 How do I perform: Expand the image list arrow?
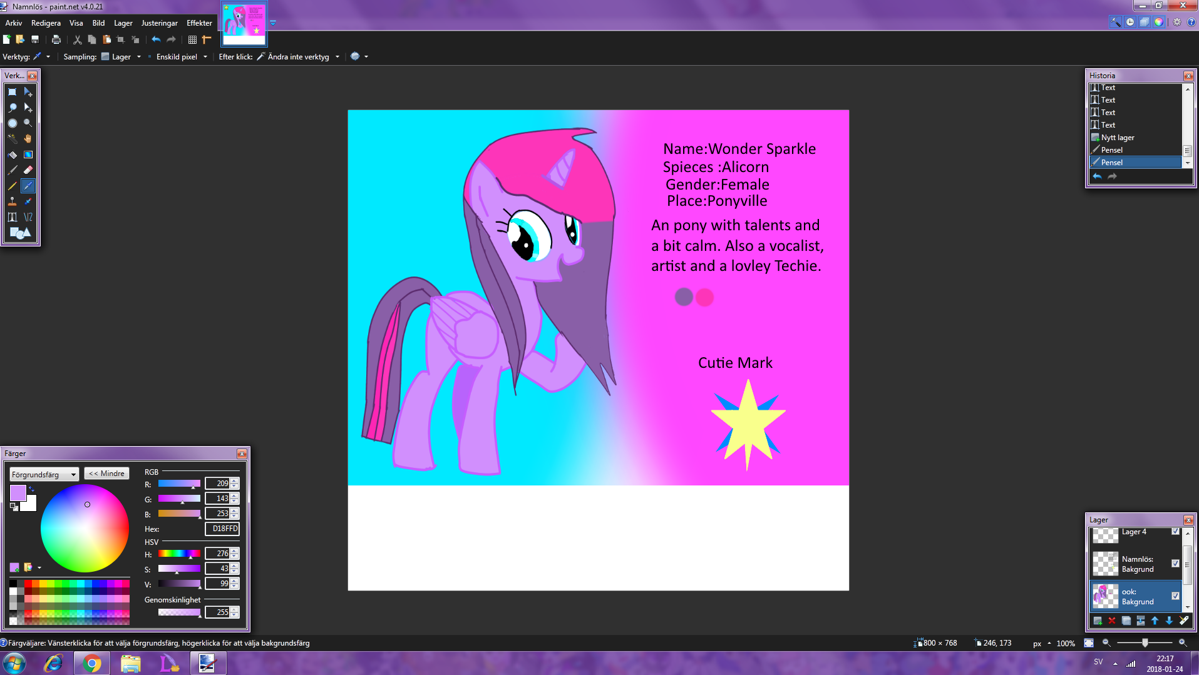273,23
